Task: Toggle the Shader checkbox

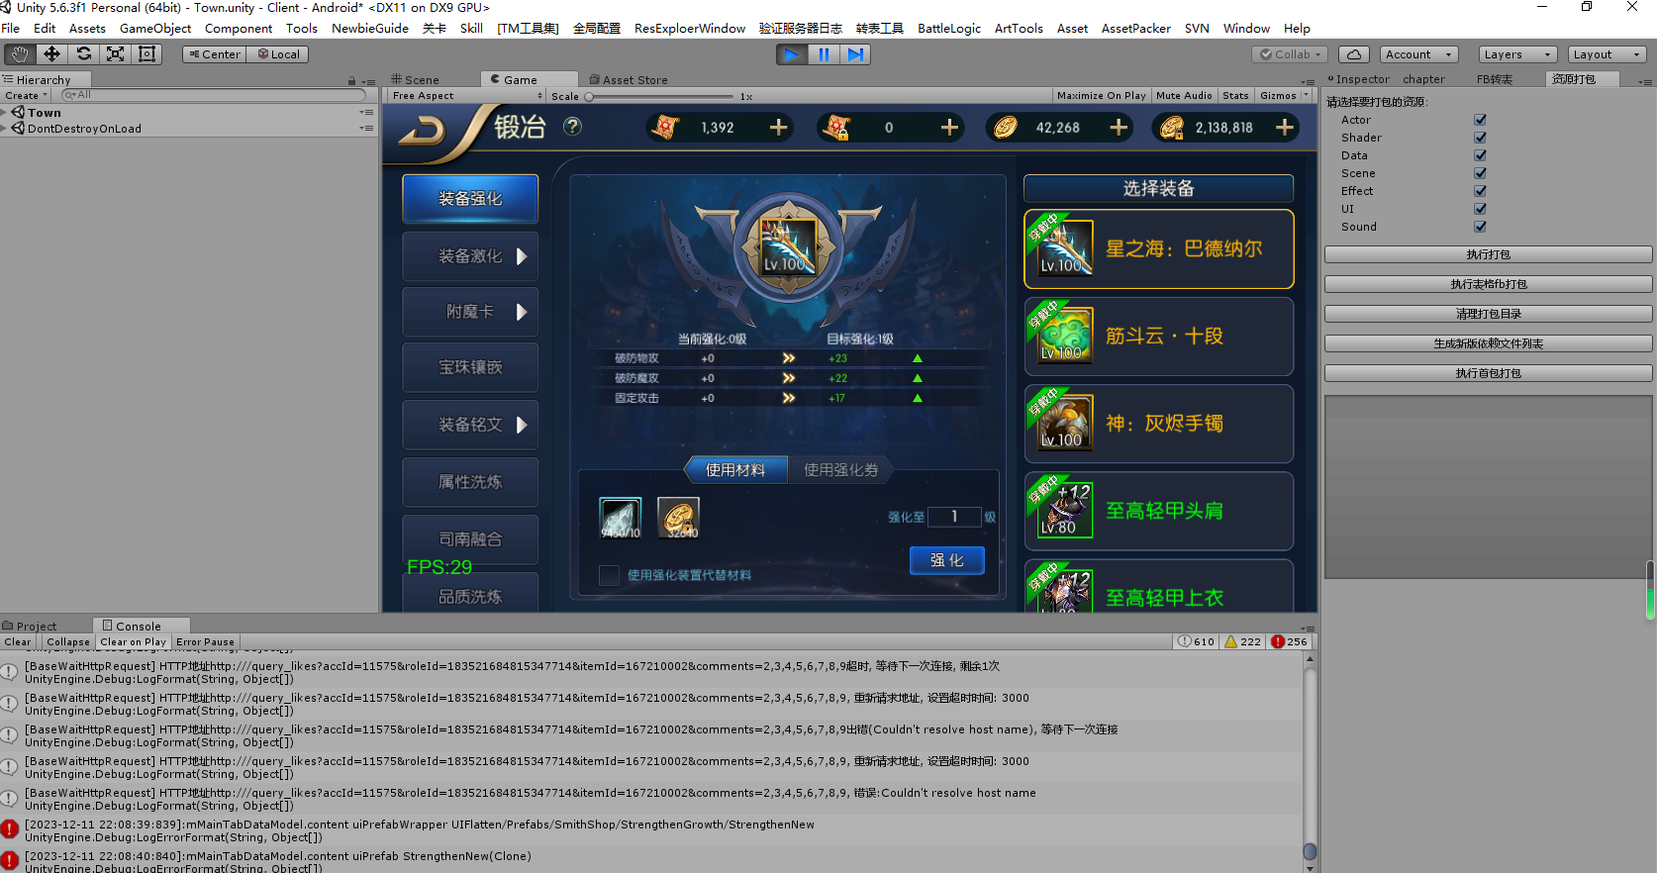Action: [1480, 138]
